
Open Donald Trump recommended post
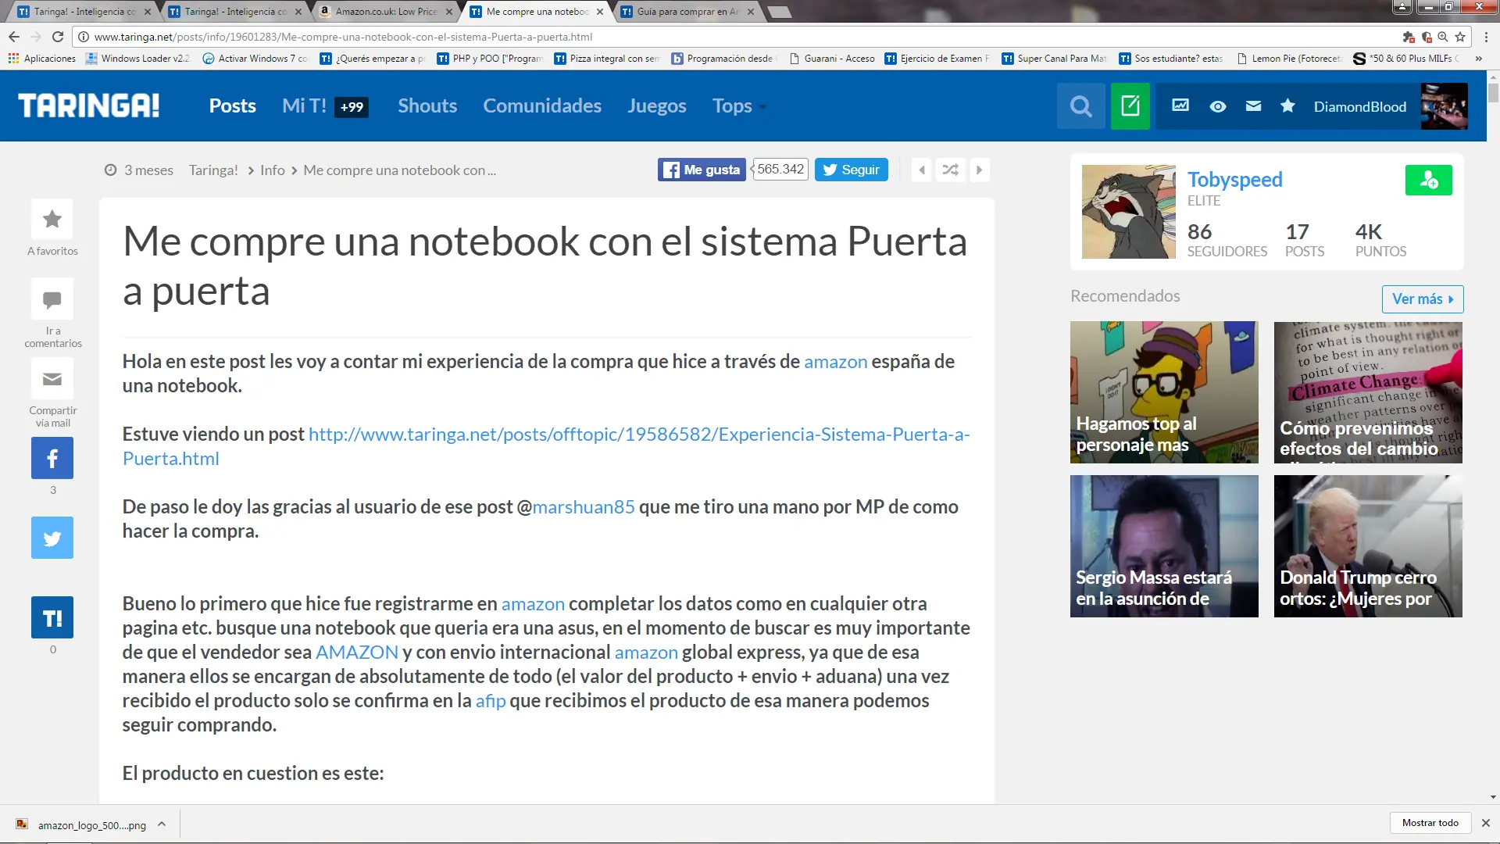[1368, 546]
